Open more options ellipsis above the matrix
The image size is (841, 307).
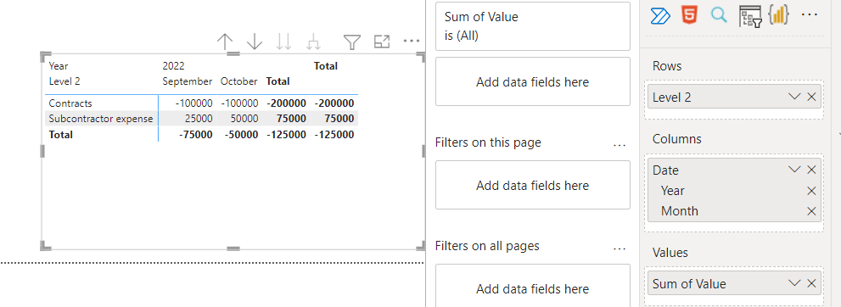412,41
